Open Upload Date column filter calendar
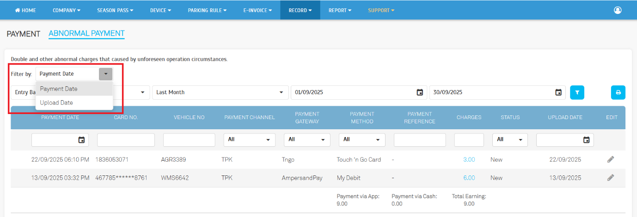Viewport: 637px width, 217px height. 586,140
